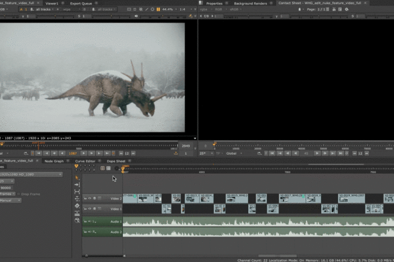Switch to the Background Renders tab
Screen dimensions: 394x262
tap(250, 3)
